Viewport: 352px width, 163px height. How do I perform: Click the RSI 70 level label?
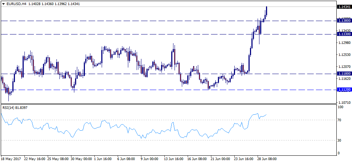coord(340,120)
